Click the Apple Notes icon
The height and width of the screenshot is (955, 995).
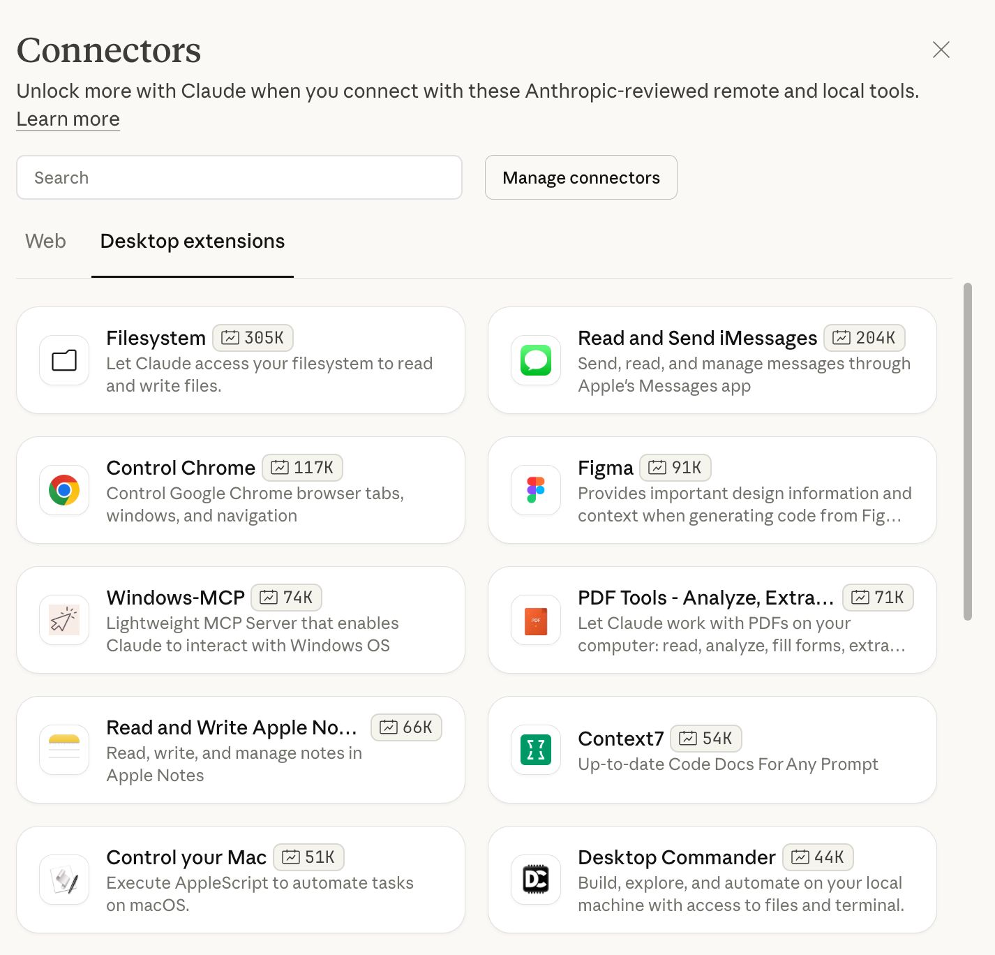[x=63, y=750]
